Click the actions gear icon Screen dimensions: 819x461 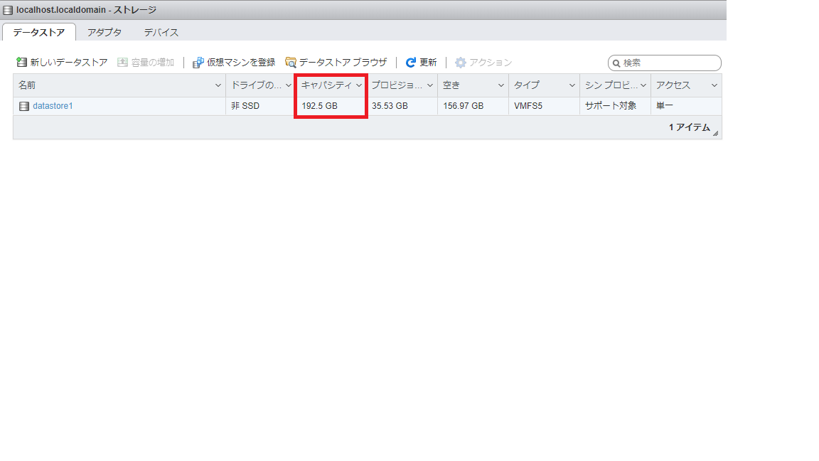(x=460, y=62)
